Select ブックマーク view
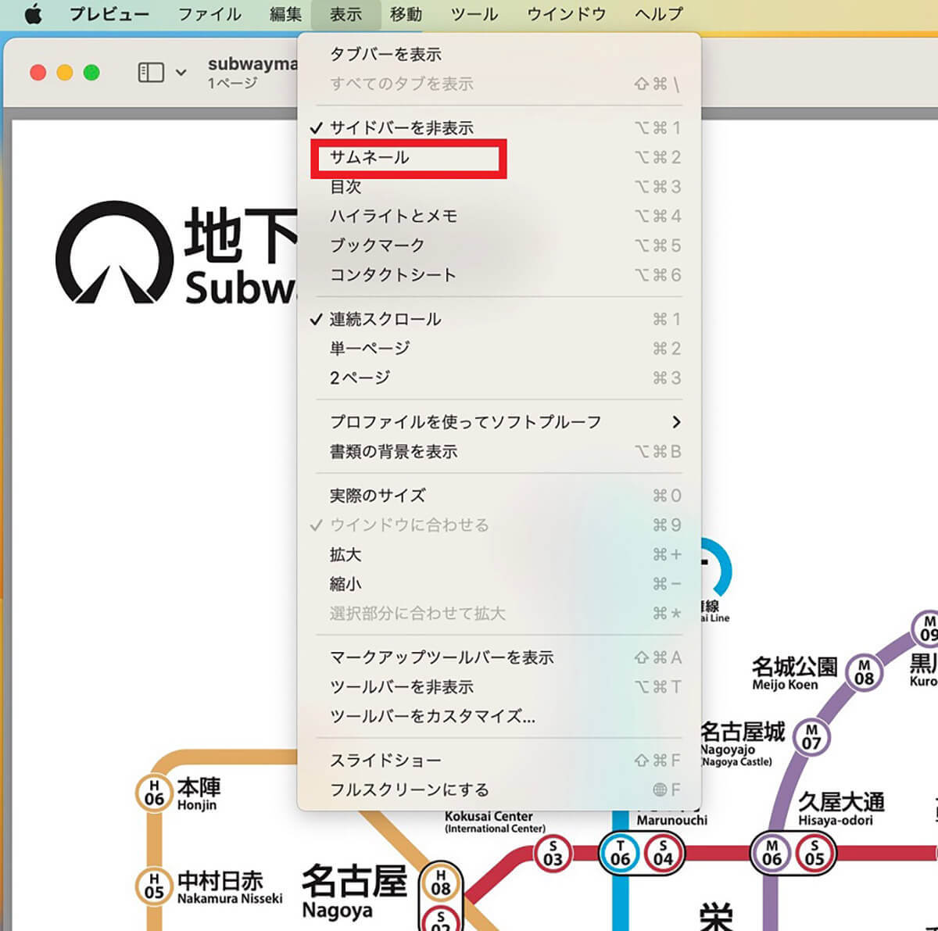 (x=499, y=245)
